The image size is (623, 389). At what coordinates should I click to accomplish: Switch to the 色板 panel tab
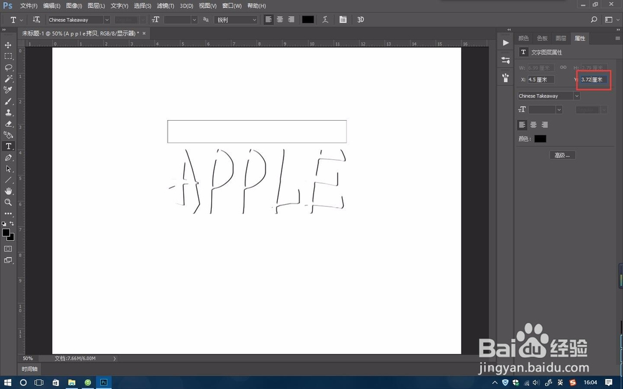542,38
